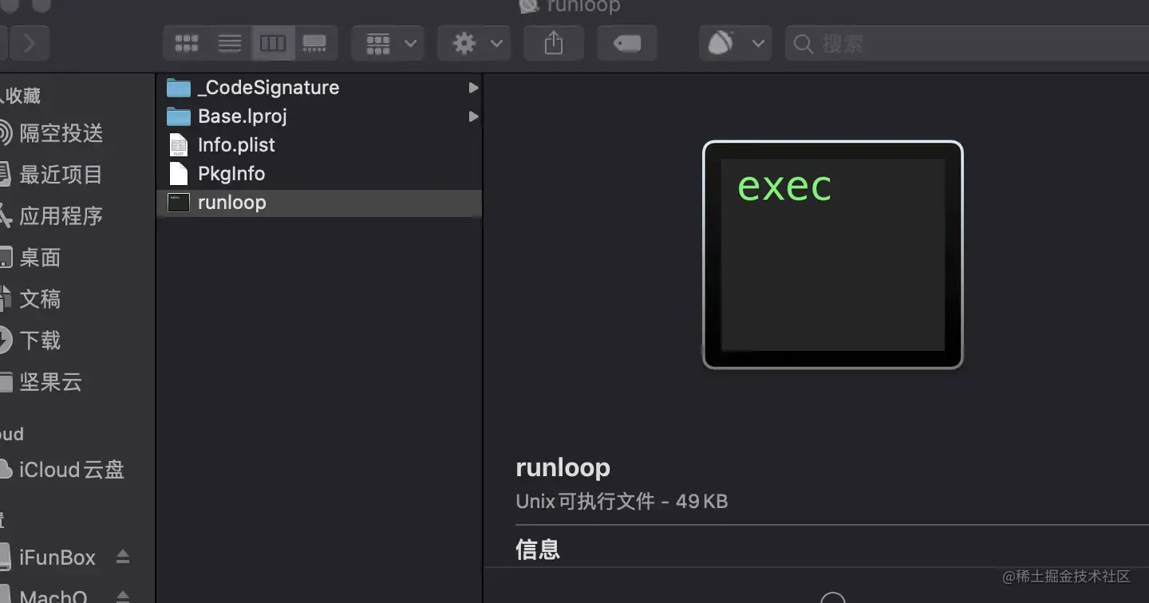Click the Info.plist document icon
The height and width of the screenshot is (603, 1149).
179,145
